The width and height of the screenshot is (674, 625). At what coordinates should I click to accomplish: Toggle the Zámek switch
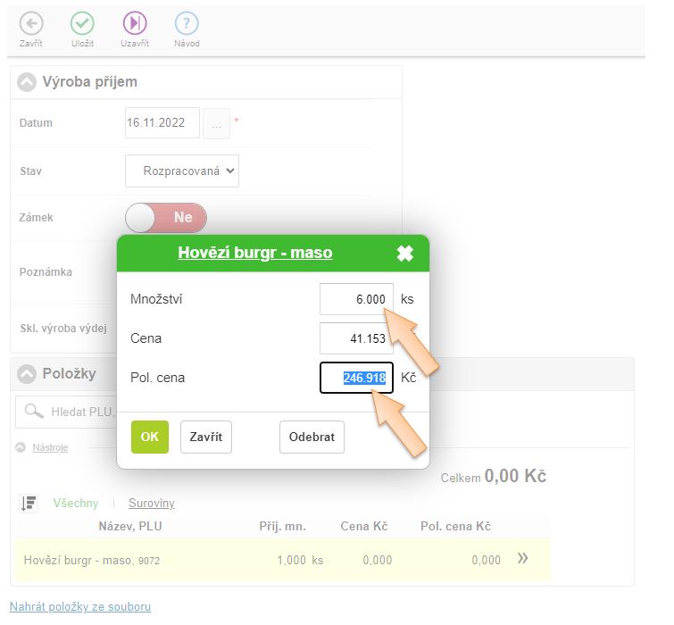click(x=166, y=217)
